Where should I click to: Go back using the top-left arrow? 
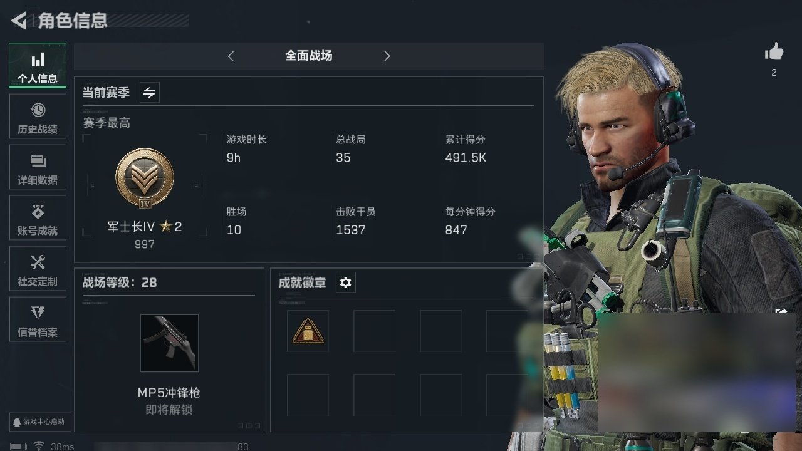coord(19,21)
